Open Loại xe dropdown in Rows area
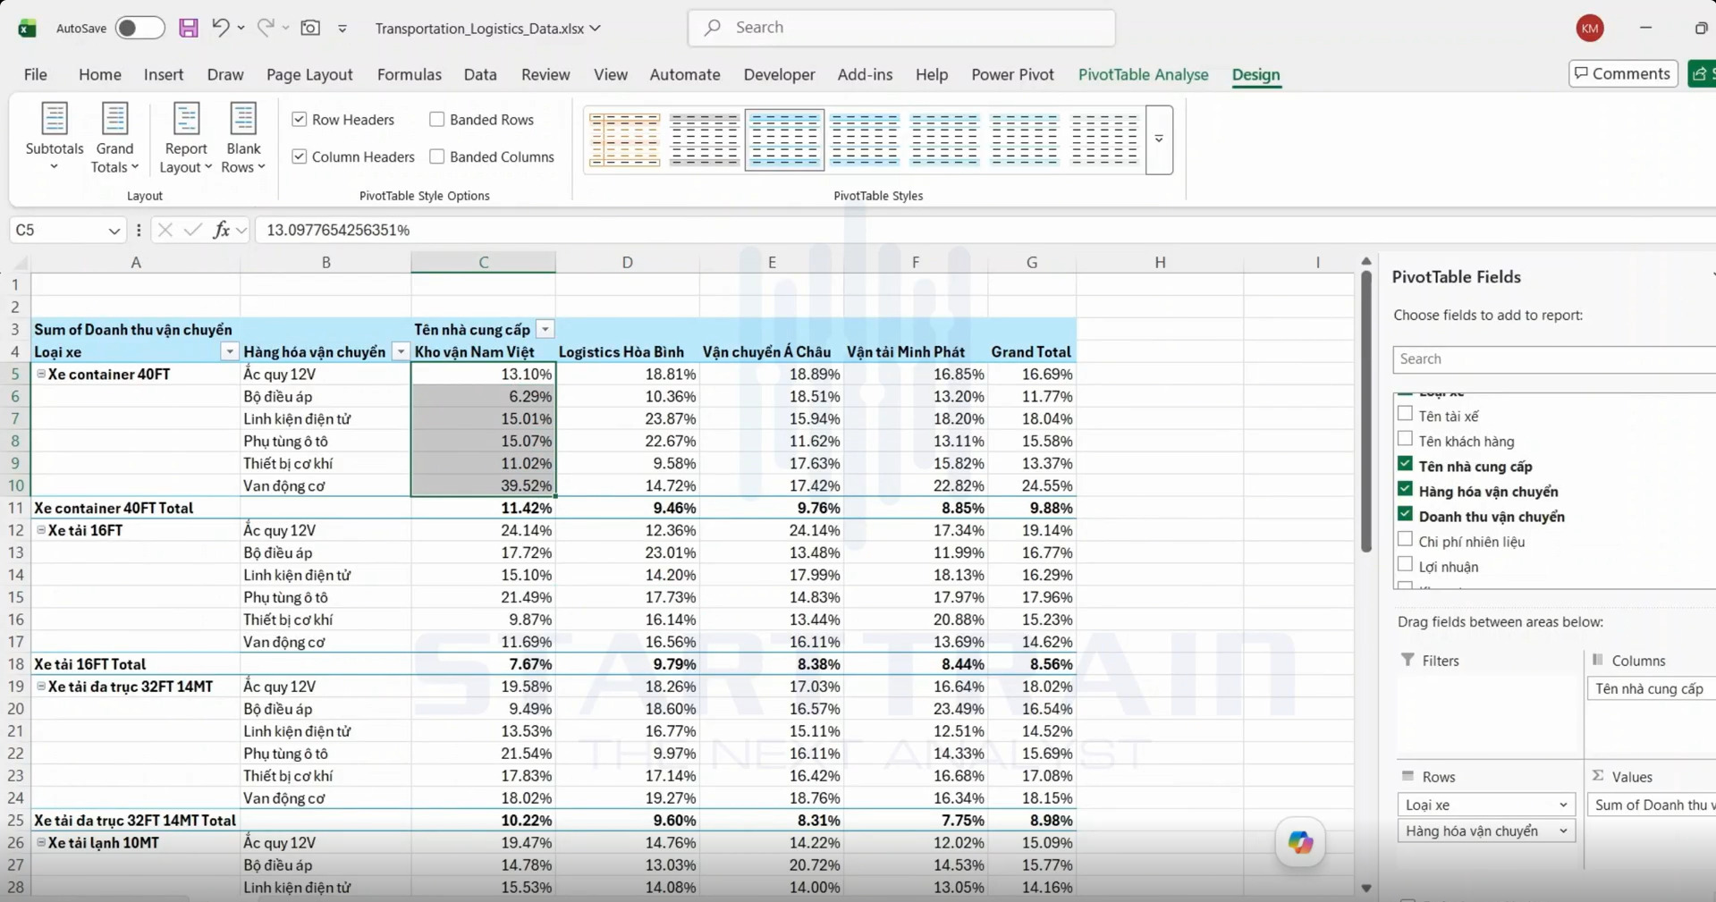This screenshot has height=902, width=1716. point(1562,805)
